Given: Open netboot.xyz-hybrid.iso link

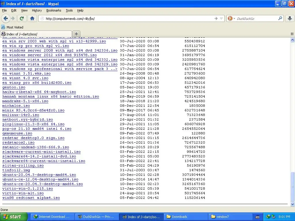Looking at the screenshot, I should click(27, 119).
